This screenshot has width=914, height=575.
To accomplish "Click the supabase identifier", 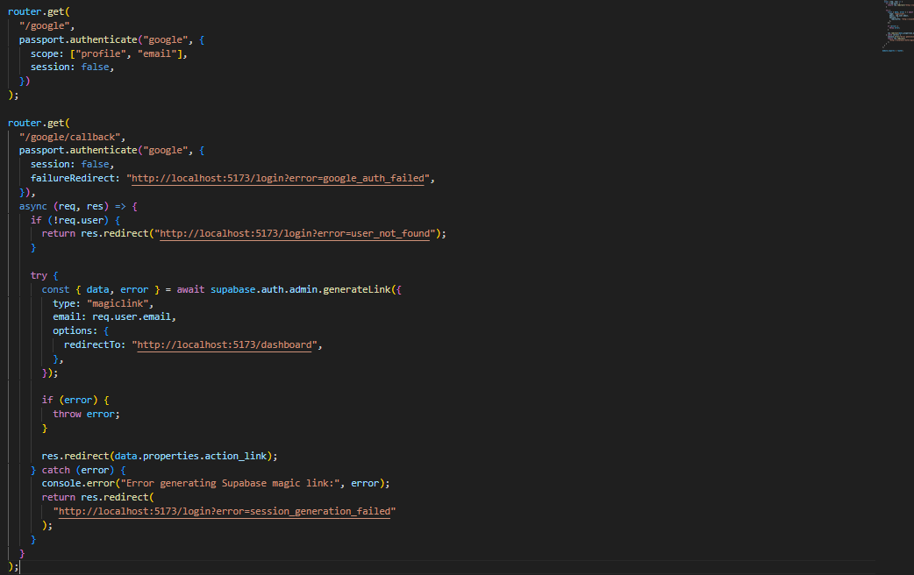I will click(x=232, y=289).
